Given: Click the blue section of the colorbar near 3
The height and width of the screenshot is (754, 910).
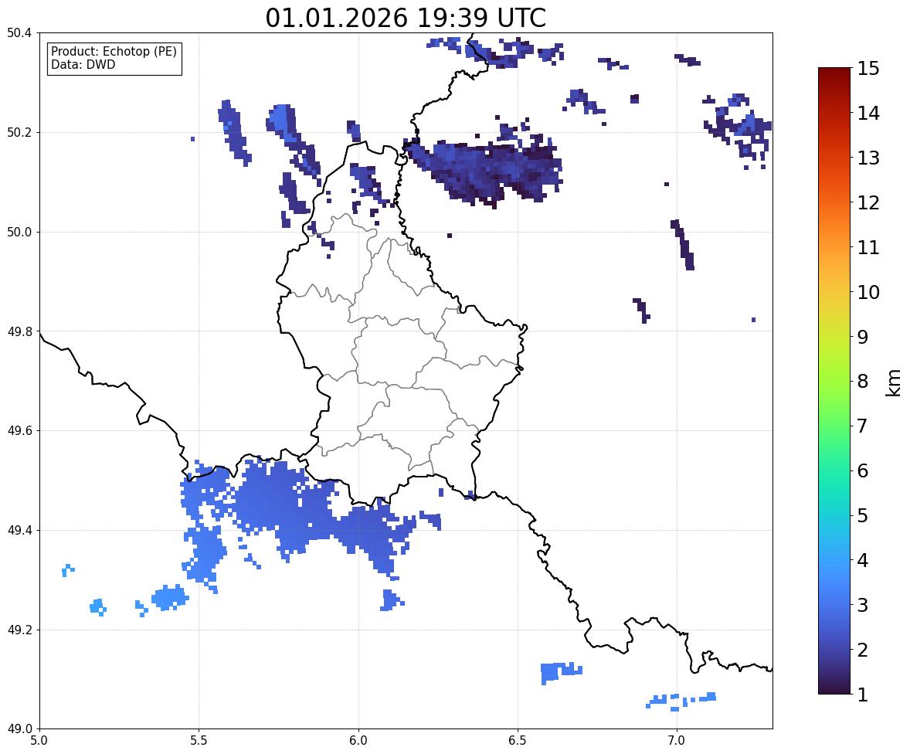Looking at the screenshot, I should (x=834, y=605).
